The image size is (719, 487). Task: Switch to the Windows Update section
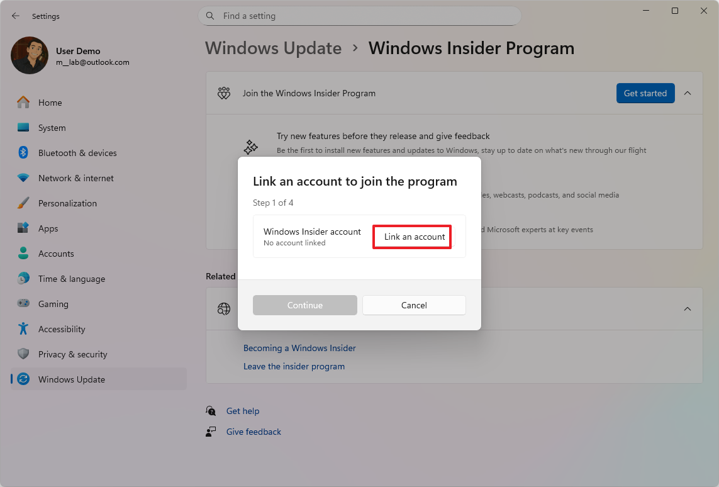tap(71, 379)
